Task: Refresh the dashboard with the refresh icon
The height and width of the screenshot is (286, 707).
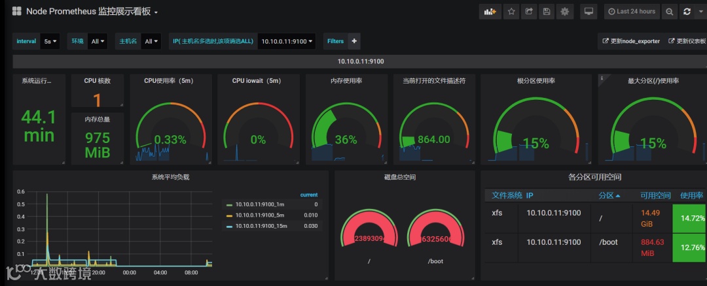Action: click(687, 12)
